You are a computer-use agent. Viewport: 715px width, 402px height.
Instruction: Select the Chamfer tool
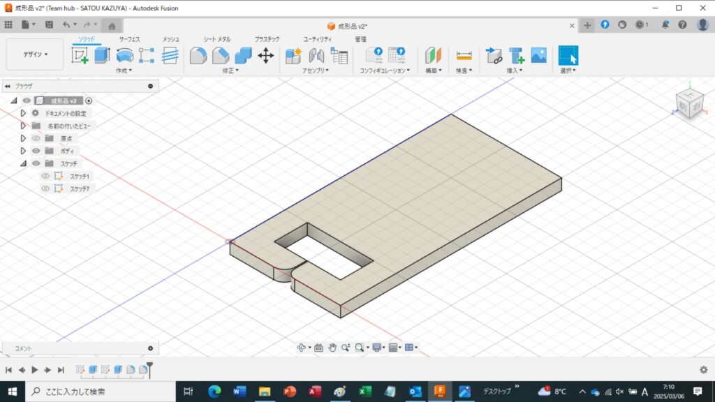pyautogui.click(x=221, y=56)
